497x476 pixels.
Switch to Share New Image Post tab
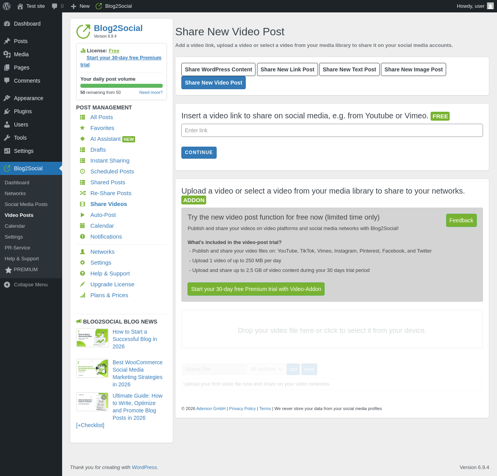click(414, 69)
